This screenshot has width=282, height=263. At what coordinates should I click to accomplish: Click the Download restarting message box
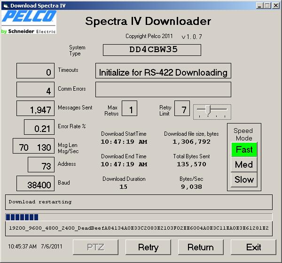pos(139,202)
